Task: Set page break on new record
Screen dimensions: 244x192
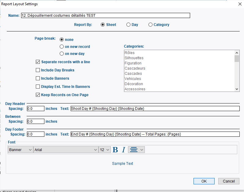Action: coord(62,47)
